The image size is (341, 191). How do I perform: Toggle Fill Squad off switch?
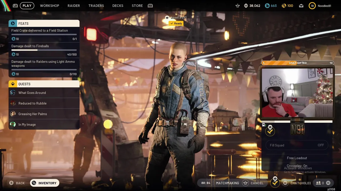tap(297, 145)
